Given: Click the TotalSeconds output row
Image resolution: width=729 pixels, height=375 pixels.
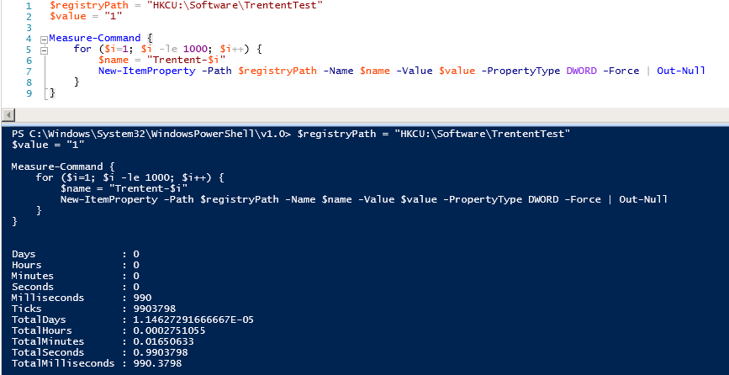Looking at the screenshot, I should click(101, 352).
